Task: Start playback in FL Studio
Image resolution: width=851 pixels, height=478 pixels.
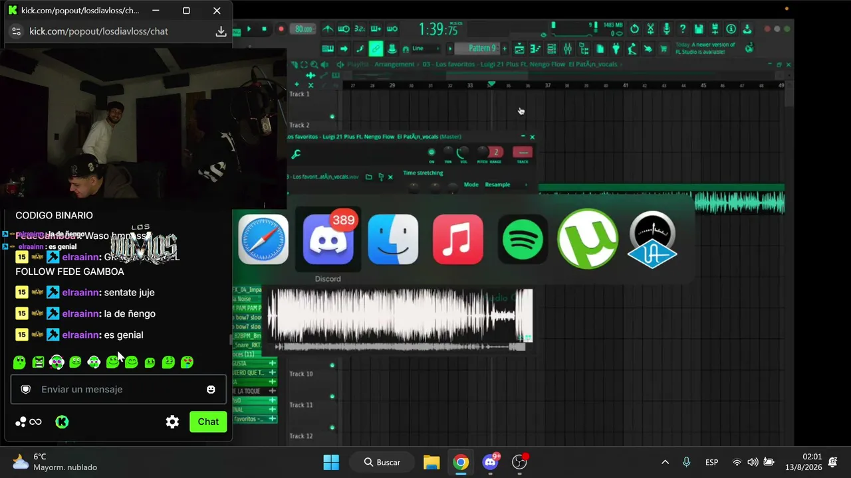Action: (x=249, y=29)
